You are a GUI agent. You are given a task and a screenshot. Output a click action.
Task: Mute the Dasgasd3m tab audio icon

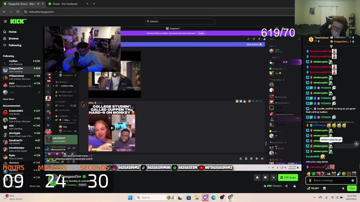pyautogui.click(x=38, y=4)
